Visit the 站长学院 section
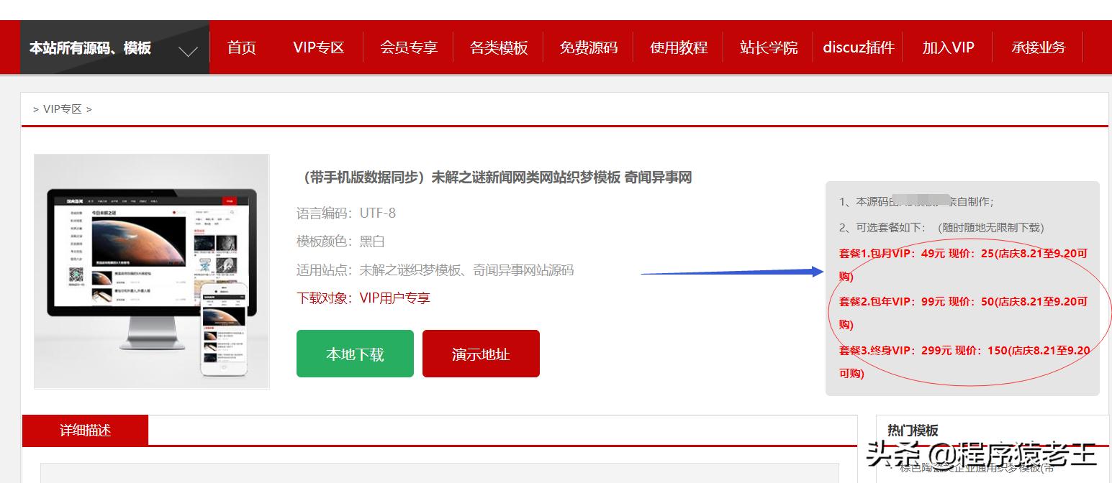Screen dimensions: 1112x483 (767, 47)
